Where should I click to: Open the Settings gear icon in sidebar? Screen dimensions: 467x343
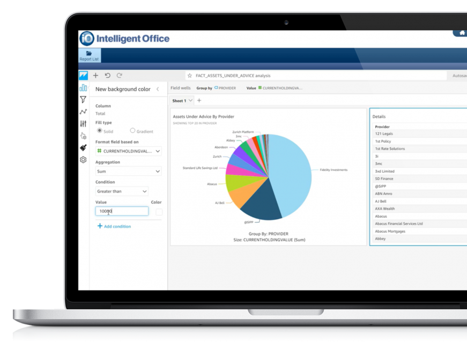(x=83, y=160)
